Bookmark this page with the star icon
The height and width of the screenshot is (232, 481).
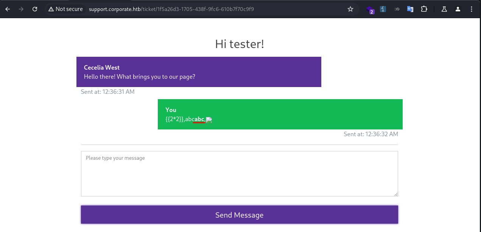click(350, 9)
